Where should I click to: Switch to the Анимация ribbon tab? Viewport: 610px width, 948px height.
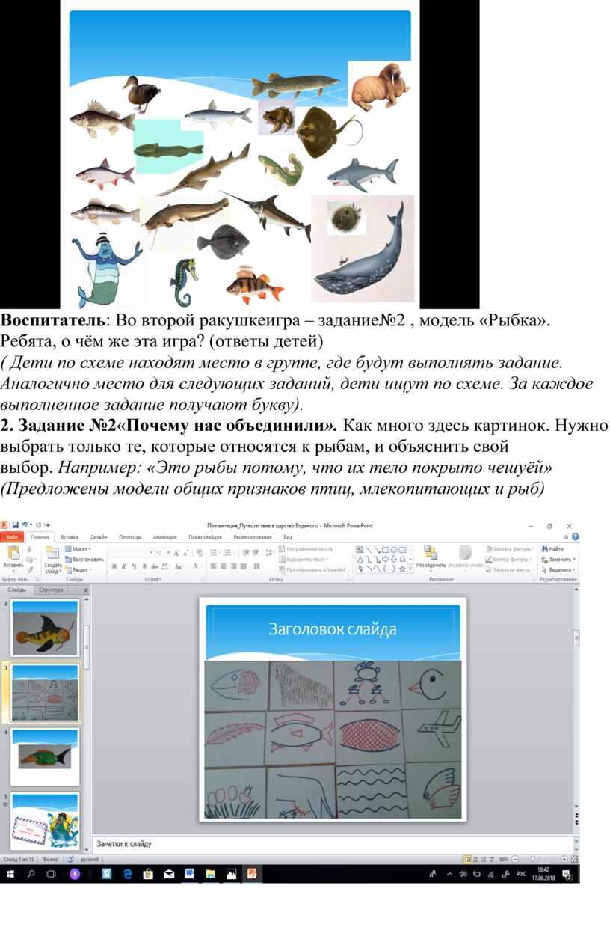point(165,537)
